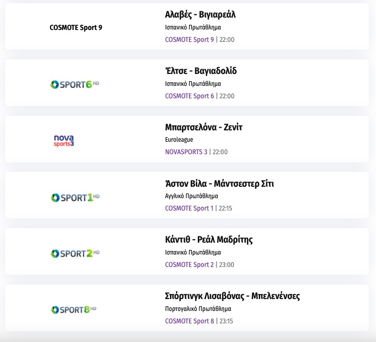
Task: Open the Κάντιθ - Ρεάλ Μαδρίτης match
Action: [209, 240]
